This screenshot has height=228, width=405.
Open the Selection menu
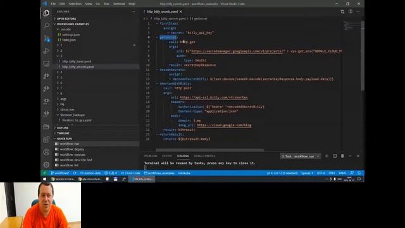point(75,4)
